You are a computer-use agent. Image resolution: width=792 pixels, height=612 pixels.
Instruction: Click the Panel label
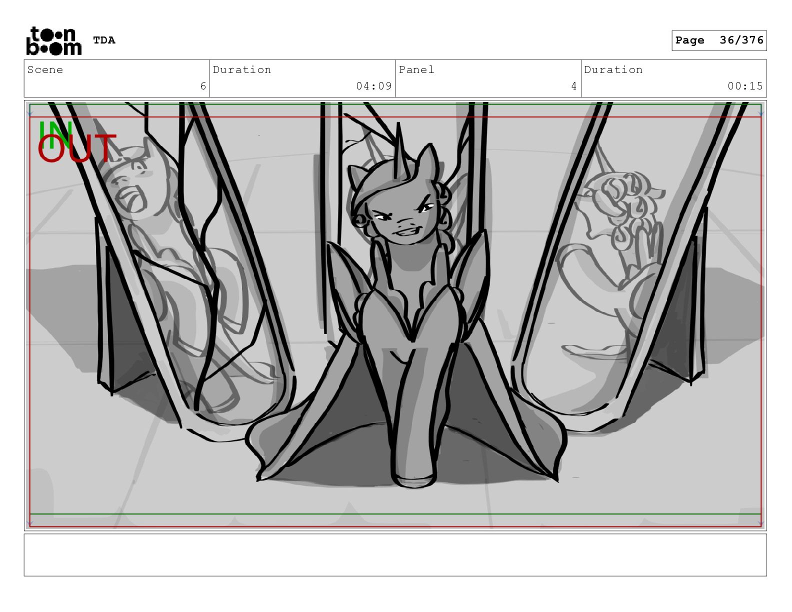[x=416, y=70]
